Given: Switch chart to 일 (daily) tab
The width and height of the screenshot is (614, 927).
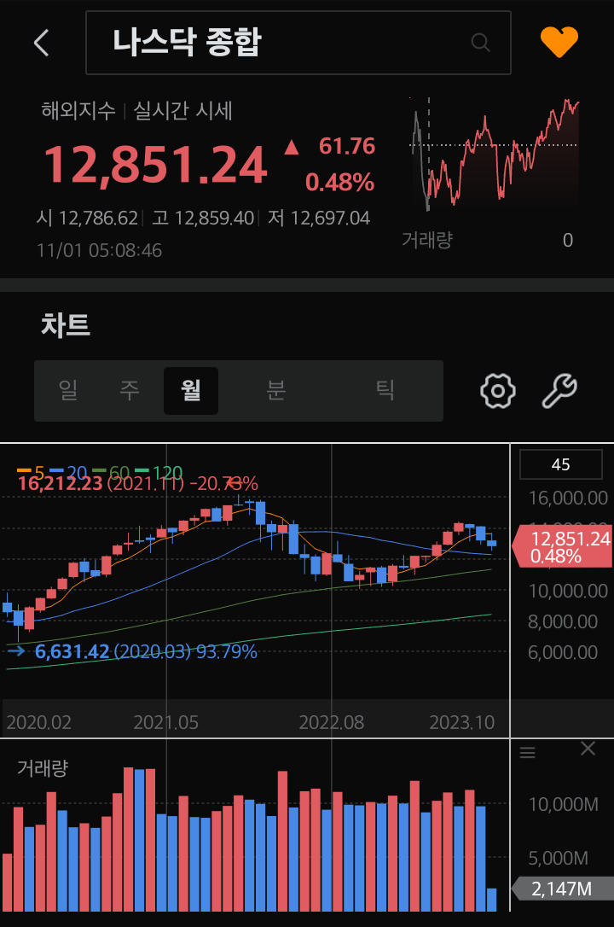Looking at the screenshot, I should tap(68, 390).
